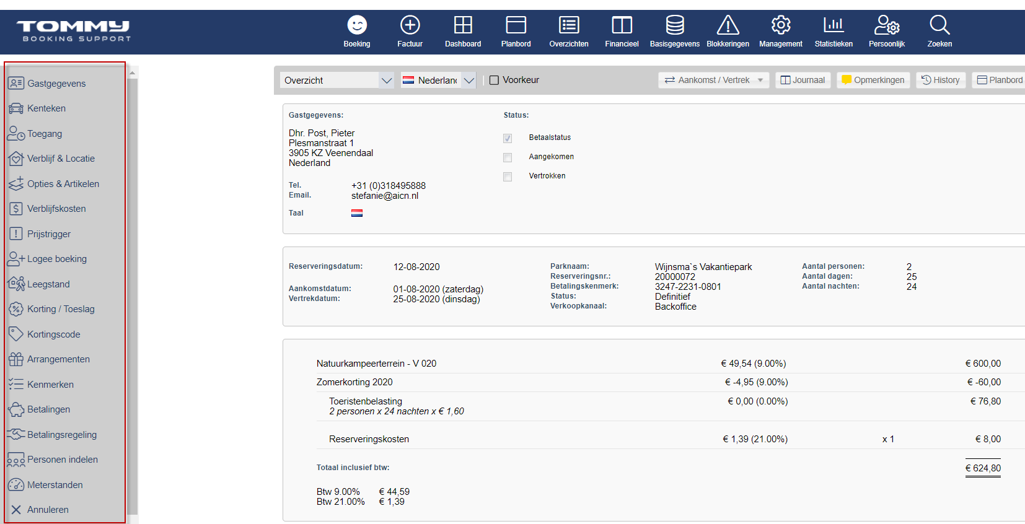
Task: Click the Kenmerken checklist icon
Action: coord(16,384)
